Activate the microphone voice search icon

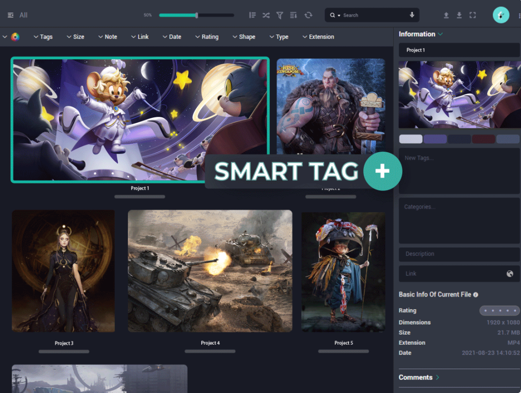pyautogui.click(x=412, y=15)
